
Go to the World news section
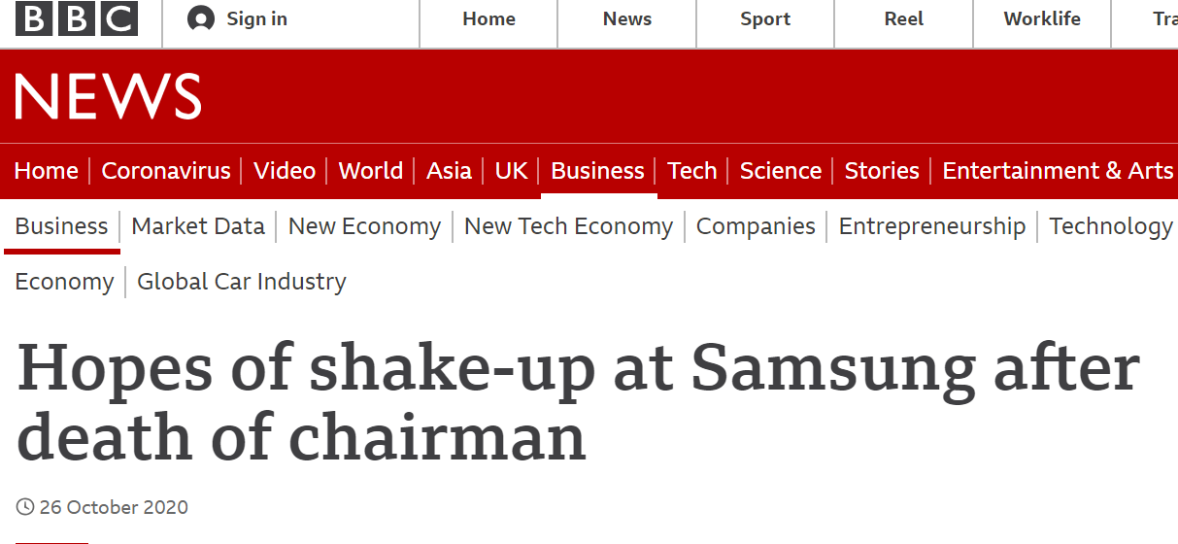tap(370, 171)
